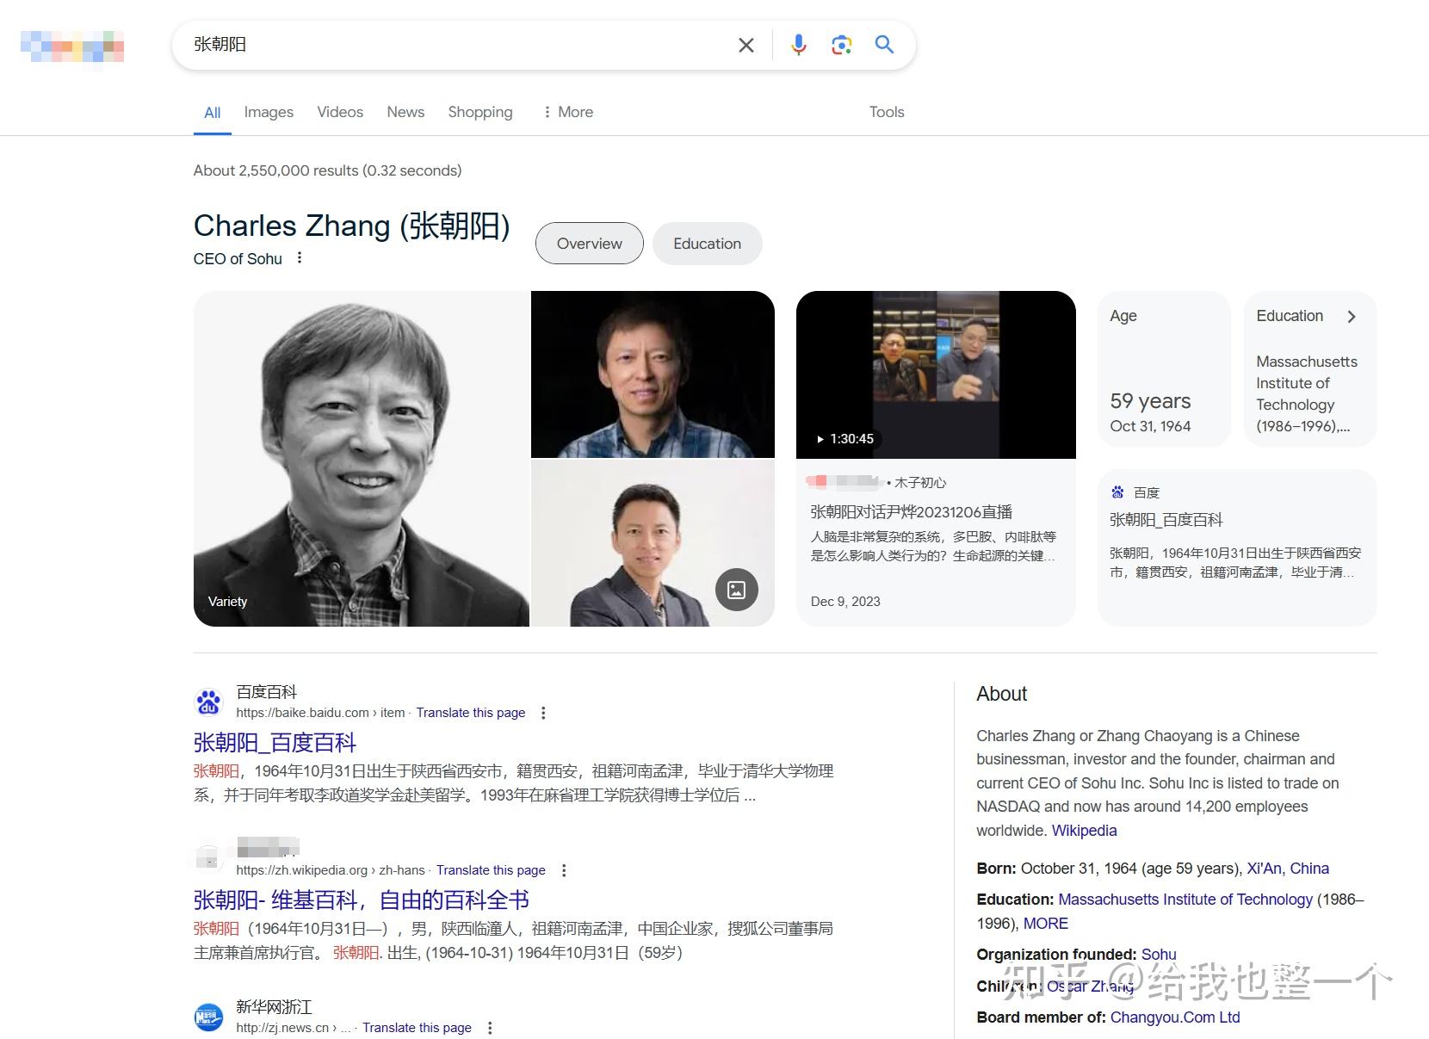
Task: Click Baidu icon in 百度 knowledge card
Action: pyautogui.click(x=1117, y=492)
